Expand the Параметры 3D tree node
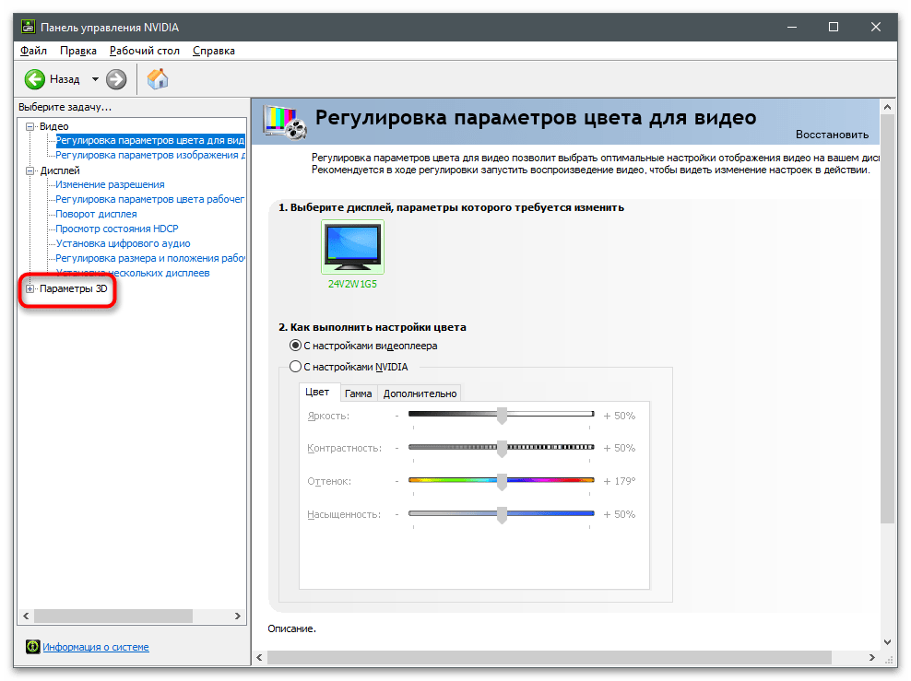 tap(30, 288)
